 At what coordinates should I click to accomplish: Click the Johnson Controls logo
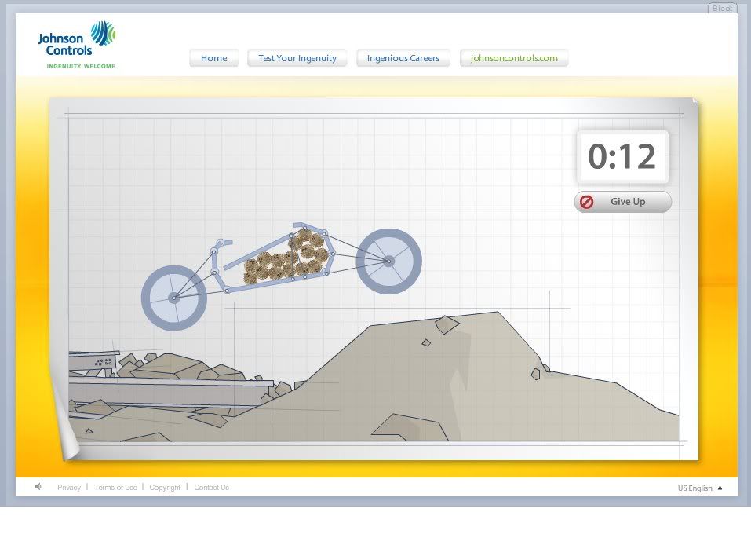click(x=77, y=45)
